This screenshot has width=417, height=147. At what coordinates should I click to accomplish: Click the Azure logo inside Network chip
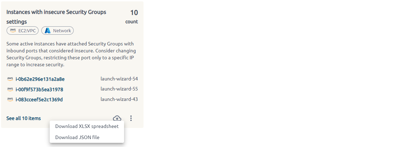pyautogui.click(x=48, y=31)
